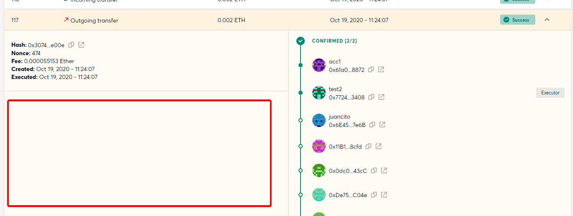
Task: Open 0x11B1...8cfd in explorer
Action: point(379,146)
